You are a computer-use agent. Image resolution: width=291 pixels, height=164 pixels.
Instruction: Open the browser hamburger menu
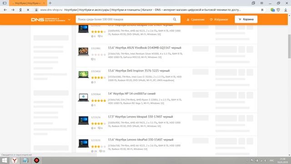262,3
